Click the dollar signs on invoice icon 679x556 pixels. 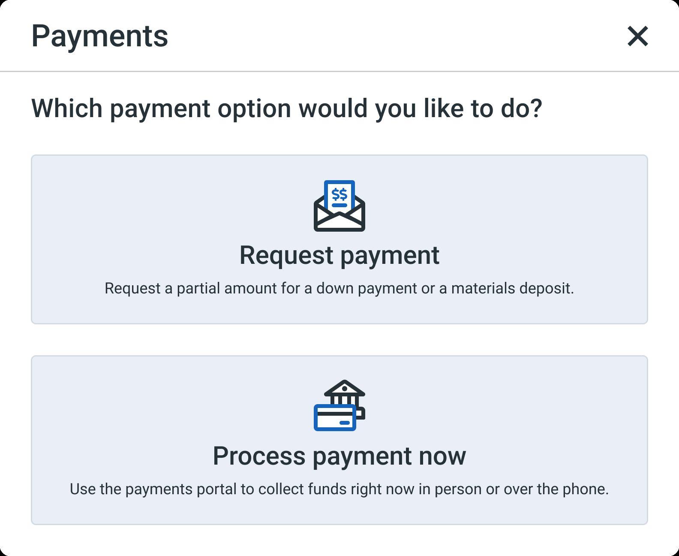339,195
